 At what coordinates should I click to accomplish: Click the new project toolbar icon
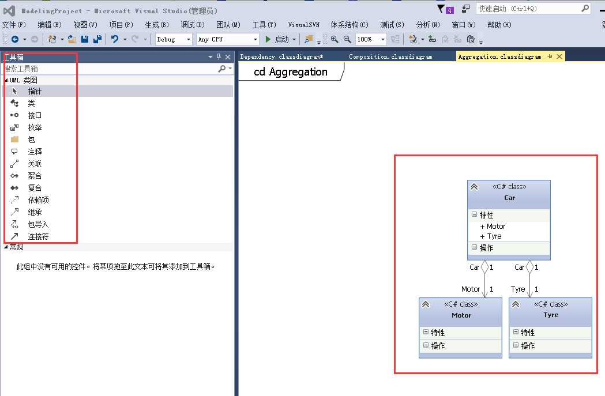pyautogui.click(x=52, y=39)
